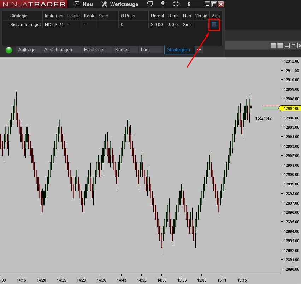Viewport: 301px width, 284px height.
Task: Enable the Aktiv checkbox for SidiUnmanaged
Action: 214,25
